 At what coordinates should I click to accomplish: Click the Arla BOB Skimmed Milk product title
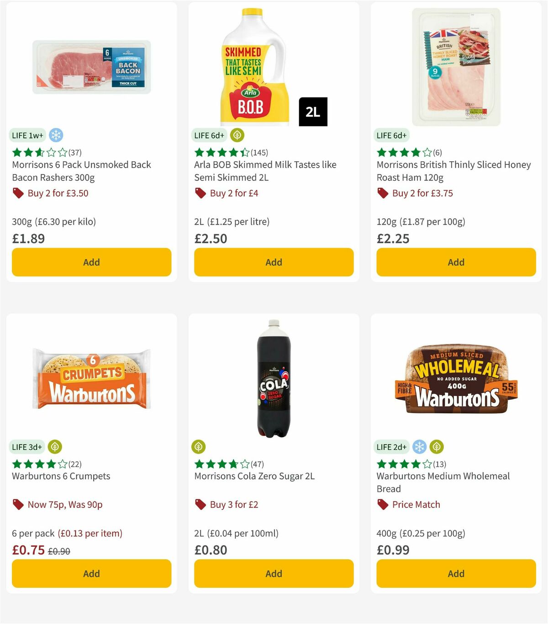(264, 171)
